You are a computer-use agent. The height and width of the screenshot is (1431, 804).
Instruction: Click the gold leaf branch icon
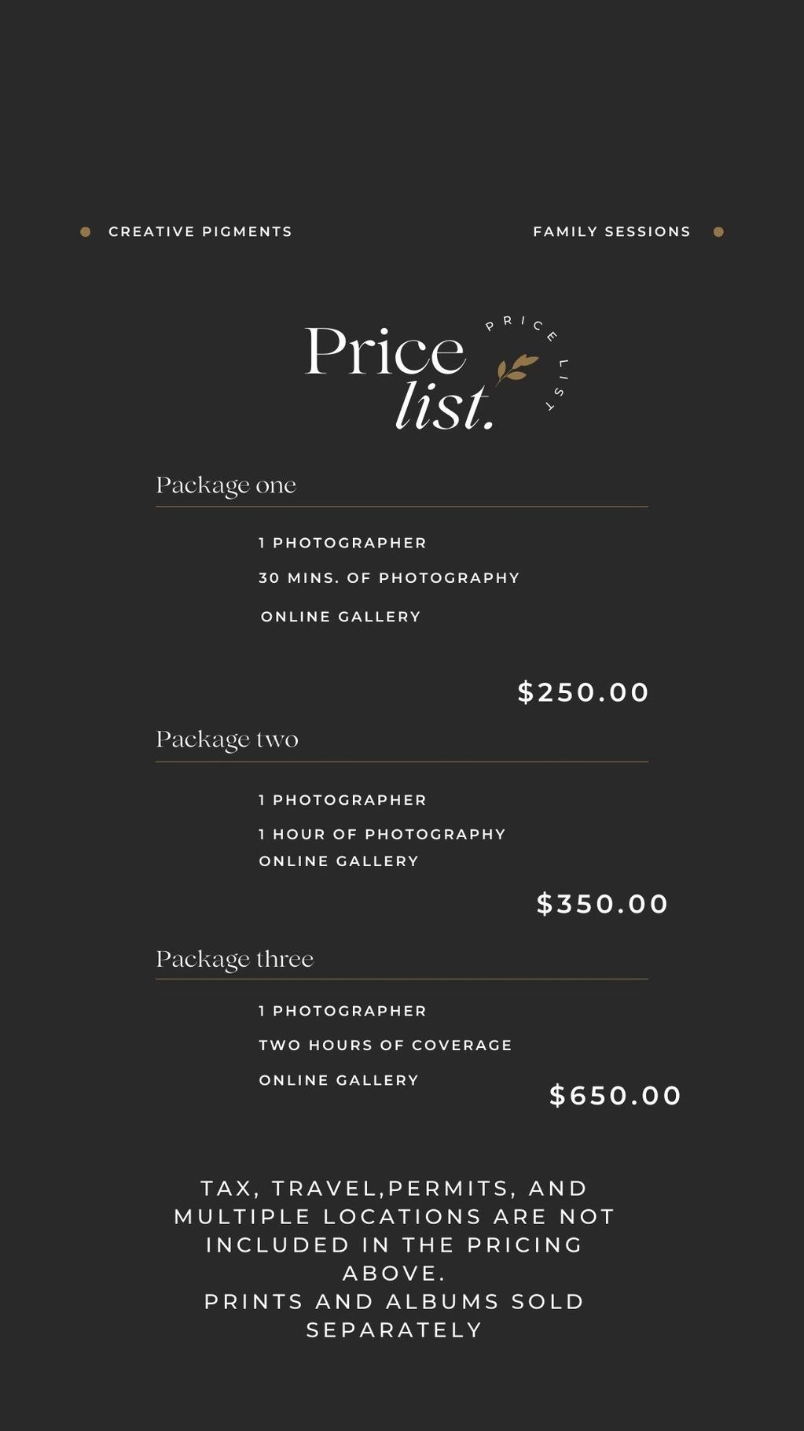(x=516, y=368)
